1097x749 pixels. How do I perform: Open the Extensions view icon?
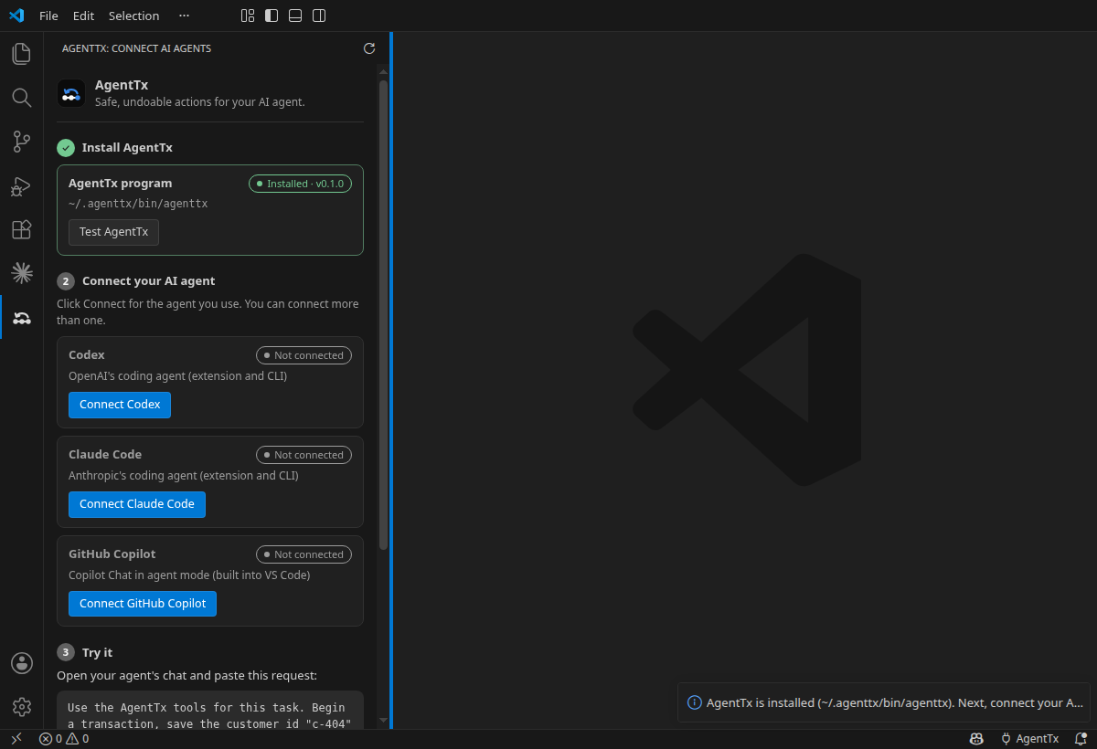pos(22,229)
